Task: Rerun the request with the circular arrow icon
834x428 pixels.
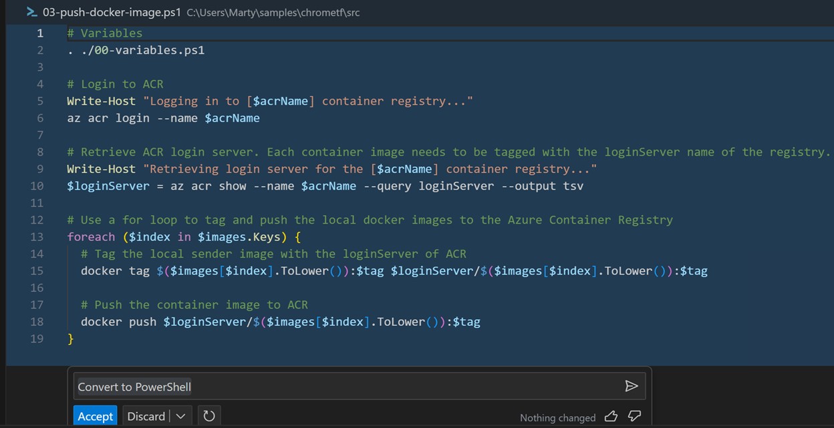Action: 208,415
